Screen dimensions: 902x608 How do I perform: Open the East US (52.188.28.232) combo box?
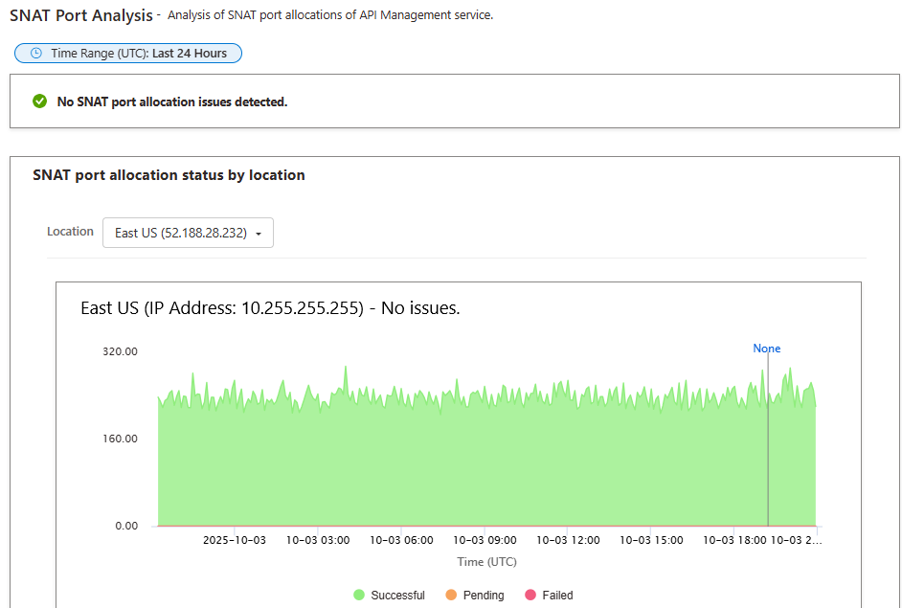pyautogui.click(x=188, y=232)
